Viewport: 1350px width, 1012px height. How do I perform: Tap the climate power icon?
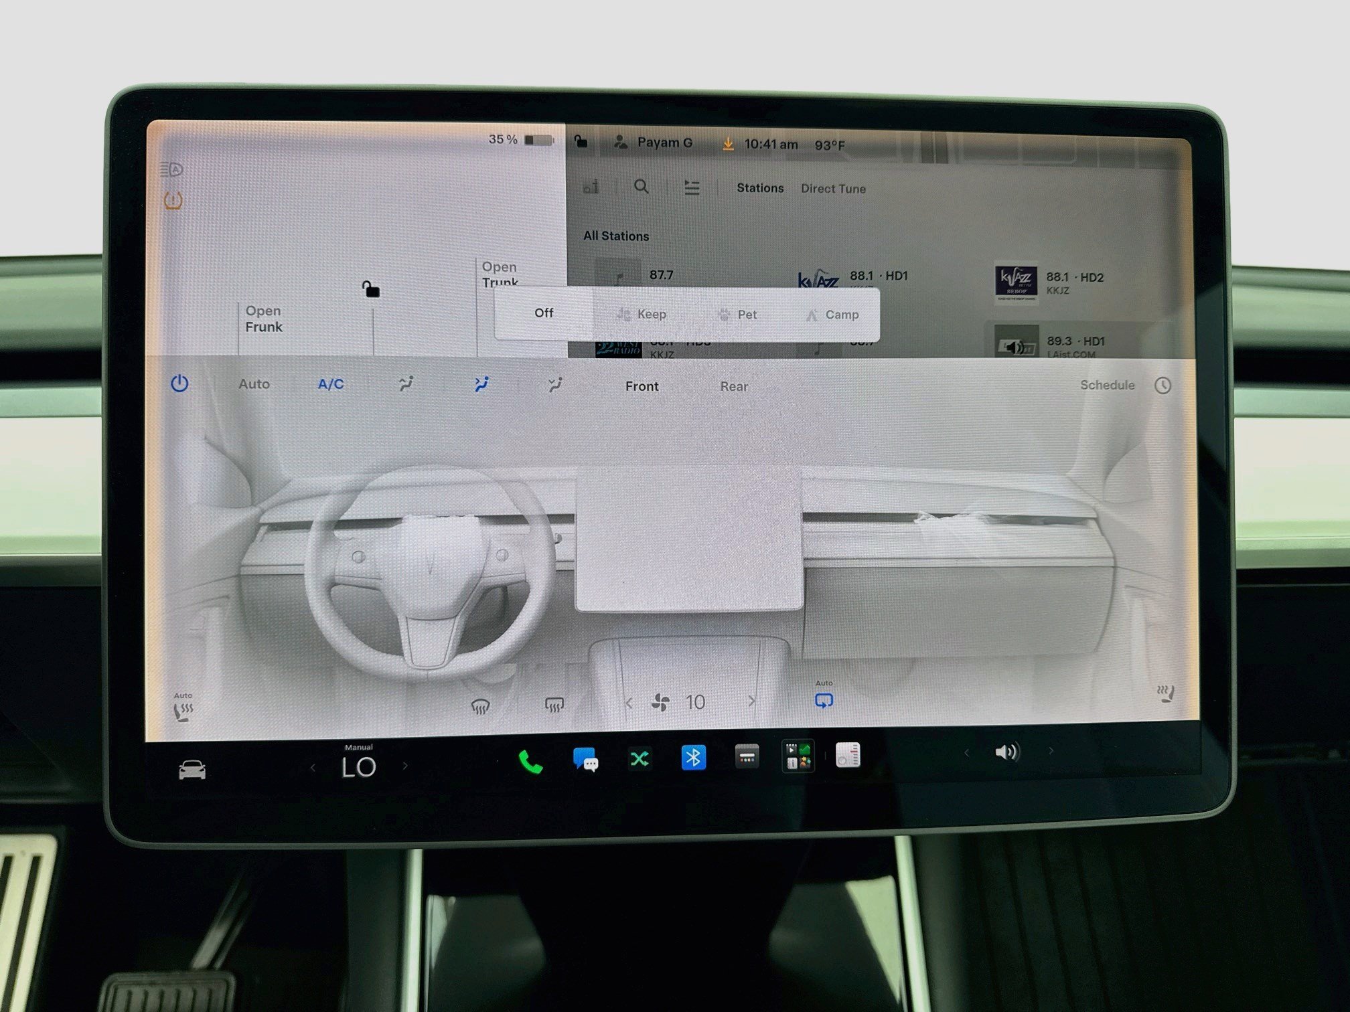179,384
